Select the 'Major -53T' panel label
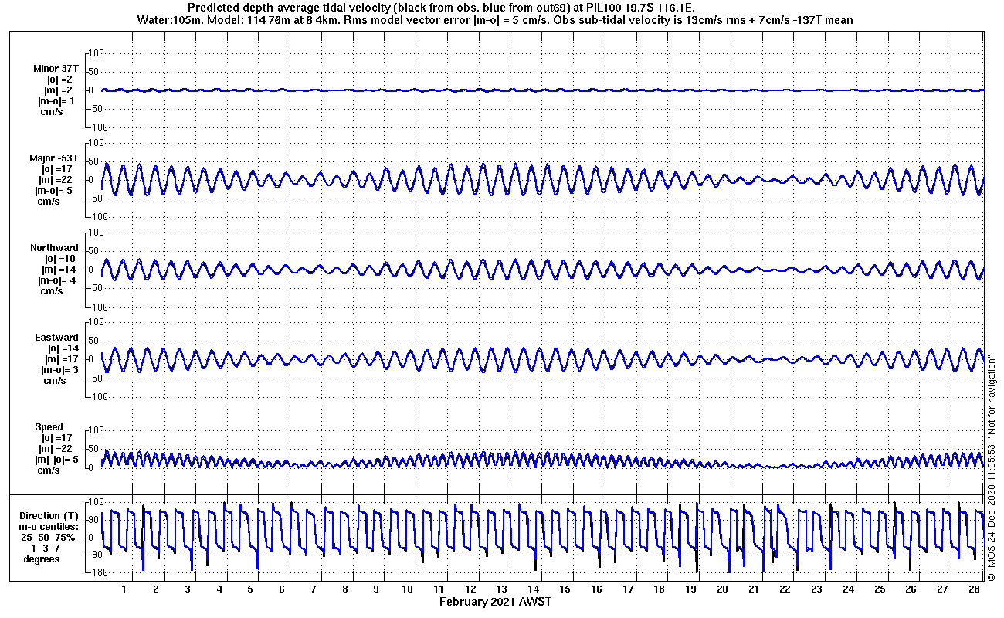Screen dimensions: 1004x618 (x=54, y=158)
